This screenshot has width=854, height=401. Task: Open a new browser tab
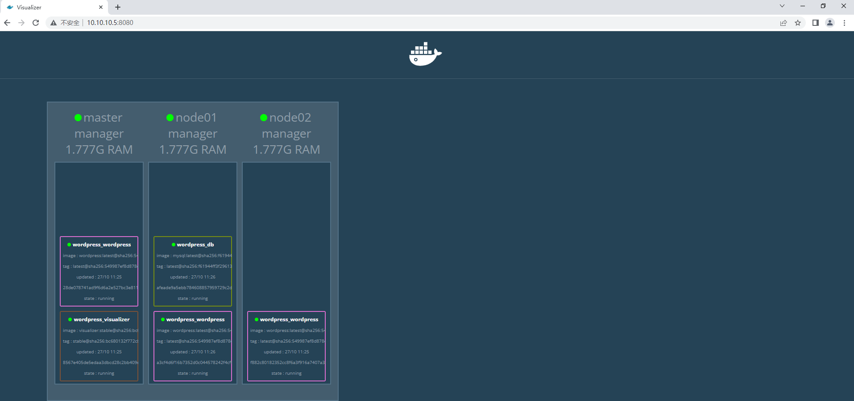coord(118,7)
